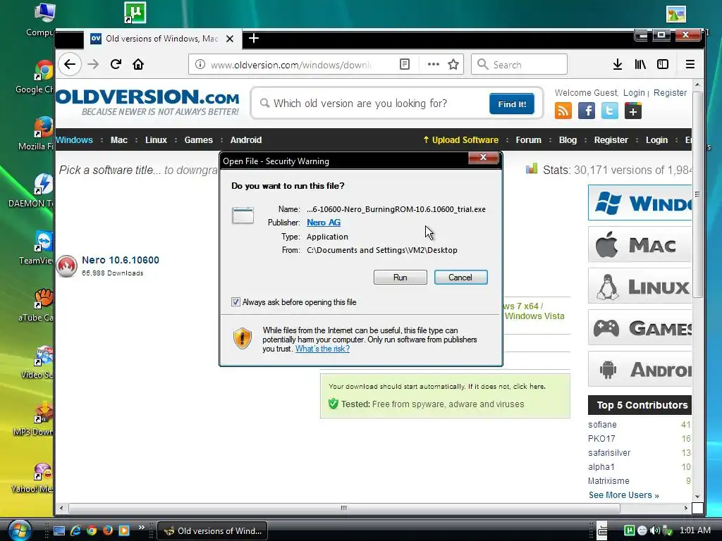Viewport: 722px width, 541px height.
Task: Click Show Desktop in quick launch
Action: pyautogui.click(x=59, y=530)
